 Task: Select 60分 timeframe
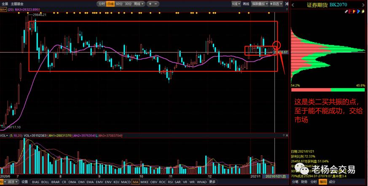pyautogui.click(x=119, y=4)
